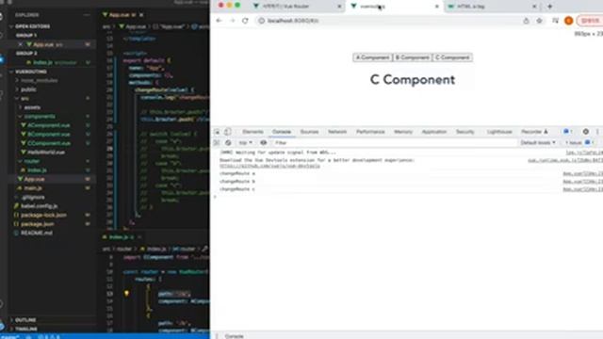
Task: Click the C Component button on the page
Action: (x=452, y=57)
